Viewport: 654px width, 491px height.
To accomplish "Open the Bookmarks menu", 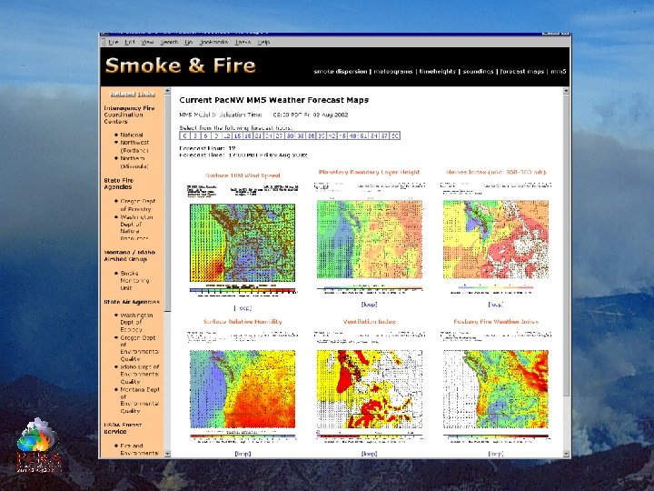I will point(213,42).
